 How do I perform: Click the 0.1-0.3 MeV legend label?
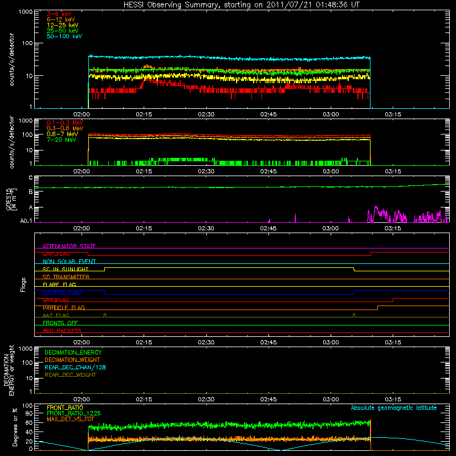(65, 123)
